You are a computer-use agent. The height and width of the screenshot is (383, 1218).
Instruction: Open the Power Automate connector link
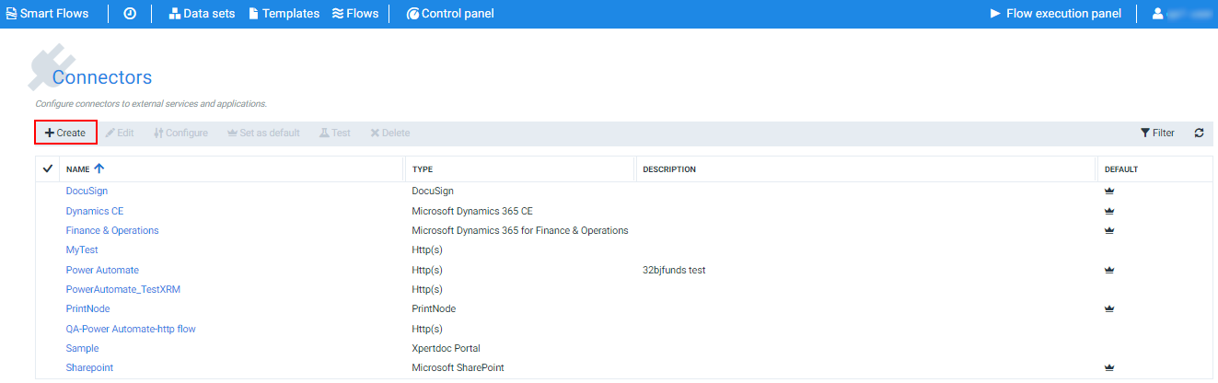[102, 270]
